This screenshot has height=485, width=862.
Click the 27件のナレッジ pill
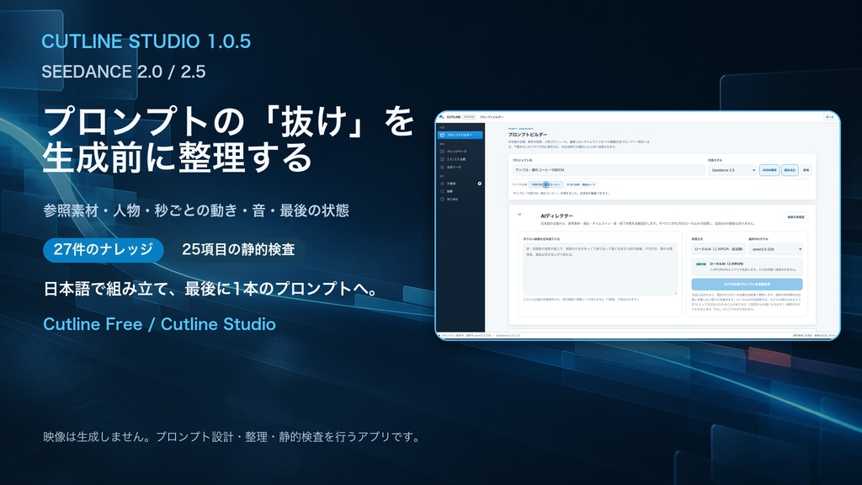click(x=104, y=249)
